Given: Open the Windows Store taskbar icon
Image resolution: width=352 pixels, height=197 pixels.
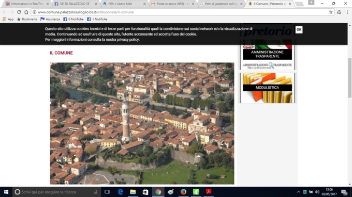Looking at the screenshot, I should (145, 192).
